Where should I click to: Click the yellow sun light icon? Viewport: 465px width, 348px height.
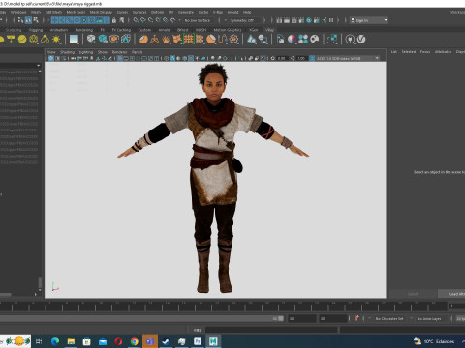point(56,40)
